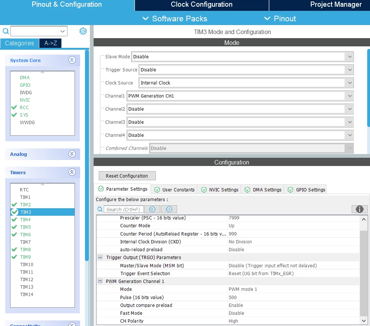Switch to Clock Configuration tab

point(201,5)
